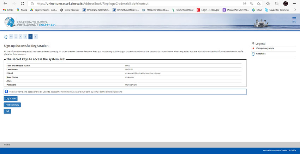This screenshot has width=300, height=154.
Task: Open the hamburger MENU icon
Action: [x=294, y=20]
